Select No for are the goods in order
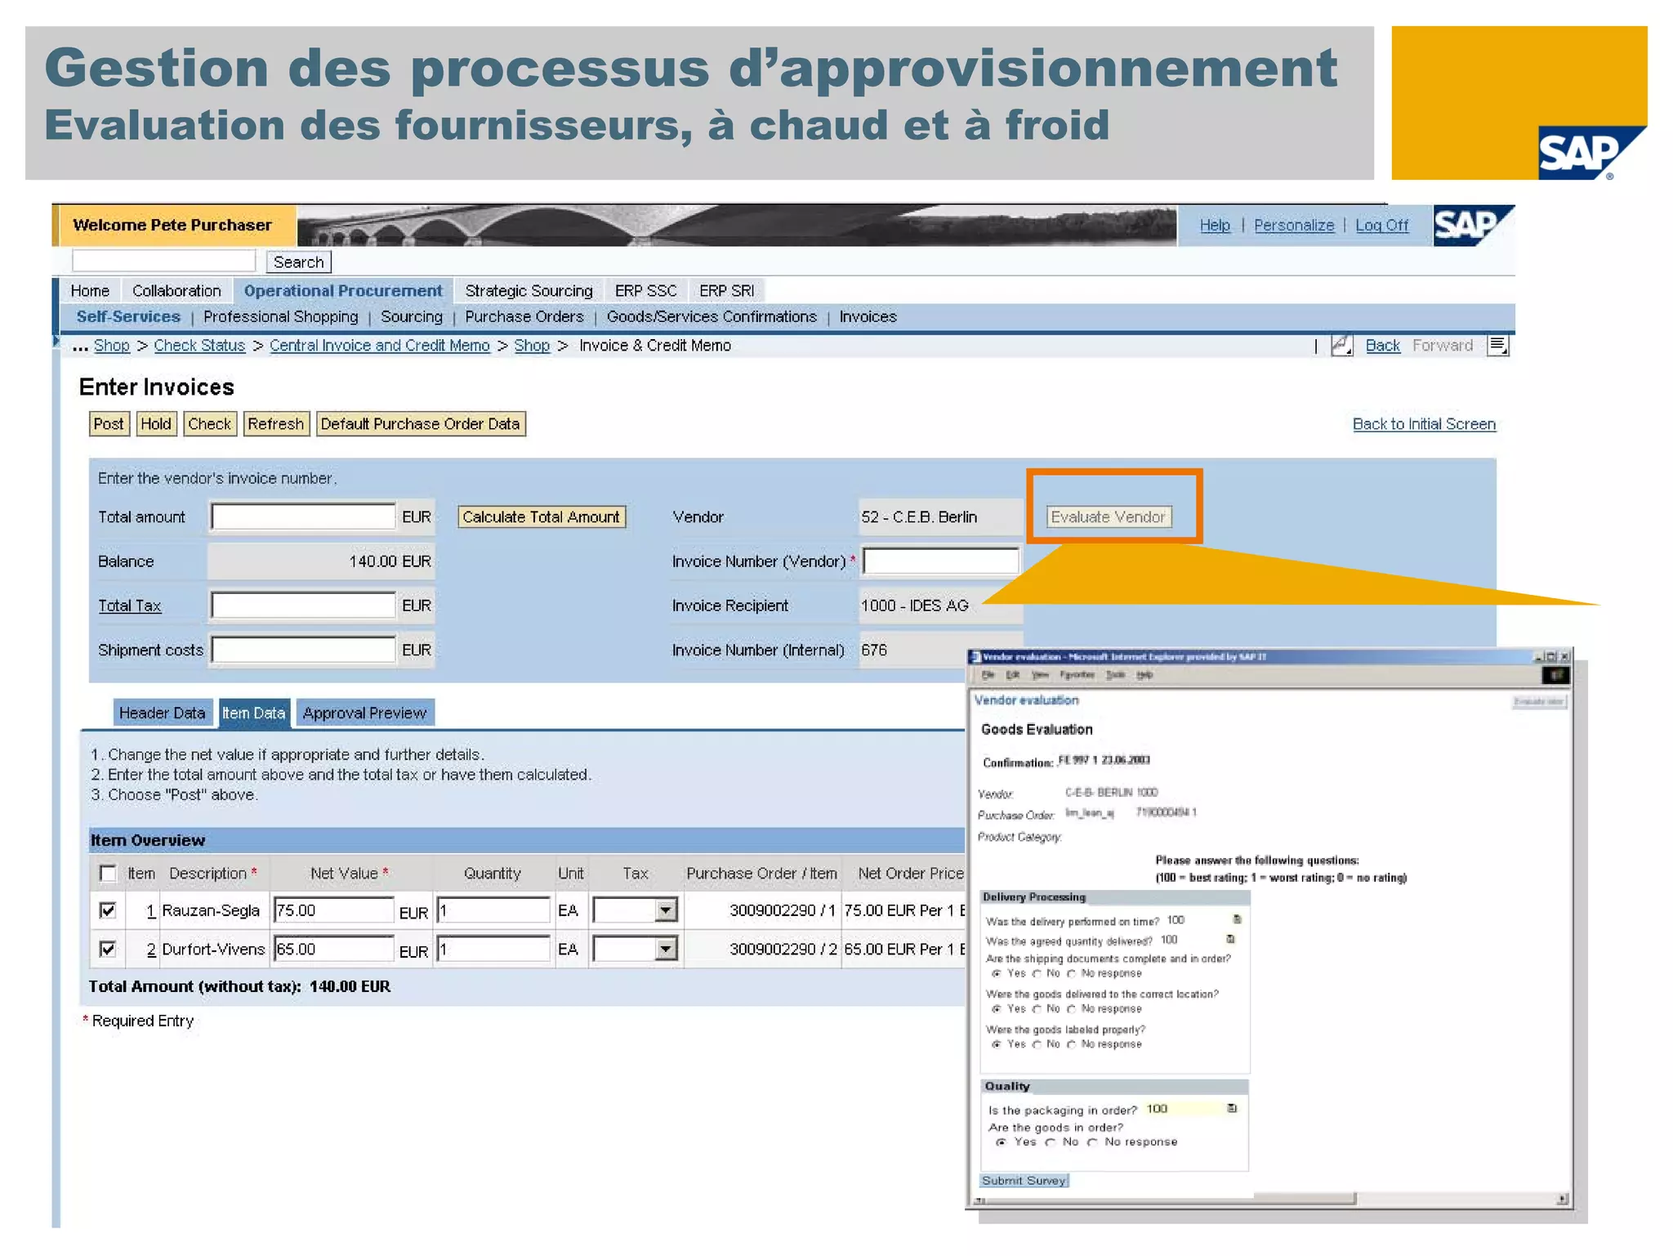The width and height of the screenshot is (1673, 1256). [x=1051, y=1142]
